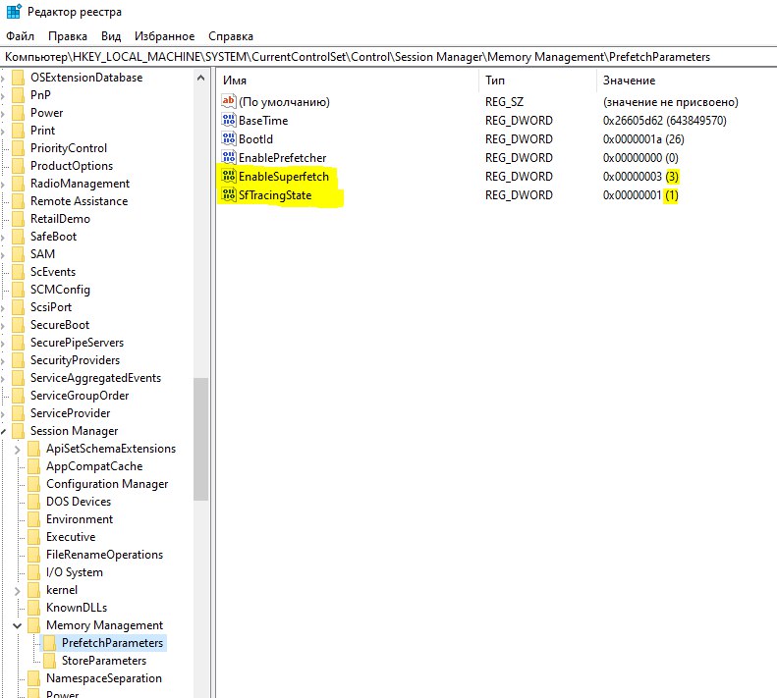Screen dimensions: 777x698
Task: Open the Справка menu
Action: (231, 36)
